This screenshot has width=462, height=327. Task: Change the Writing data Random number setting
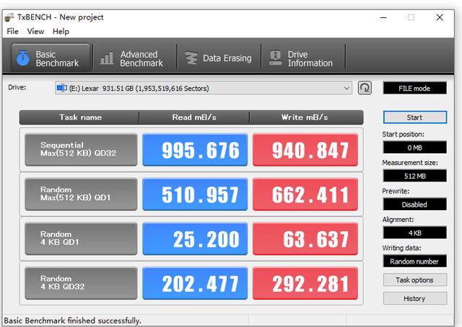[x=414, y=261]
